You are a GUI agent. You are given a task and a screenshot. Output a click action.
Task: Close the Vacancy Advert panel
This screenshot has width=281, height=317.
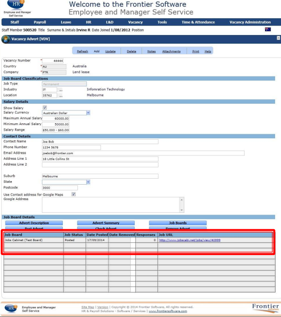tap(278, 38)
